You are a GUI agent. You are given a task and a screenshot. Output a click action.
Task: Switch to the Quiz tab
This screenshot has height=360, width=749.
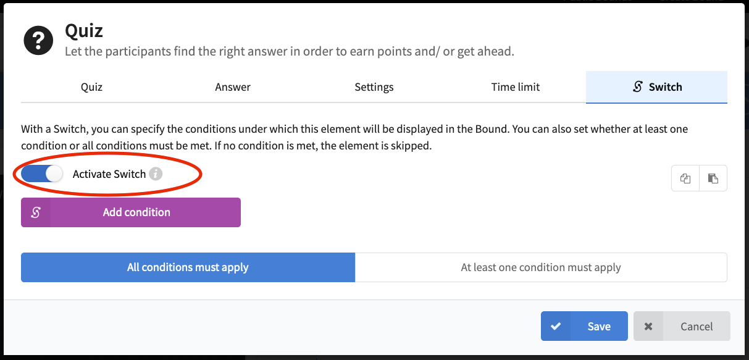coord(91,87)
